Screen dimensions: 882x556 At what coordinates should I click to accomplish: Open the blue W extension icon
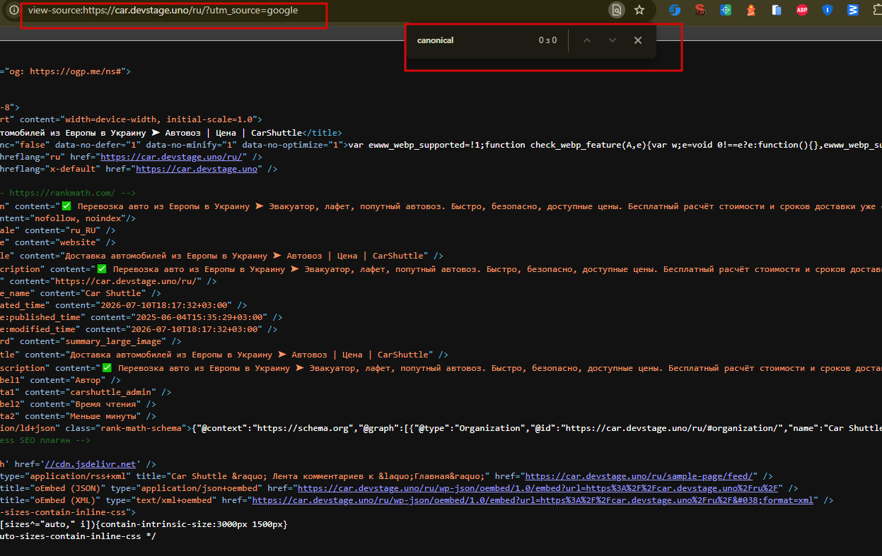click(x=853, y=10)
